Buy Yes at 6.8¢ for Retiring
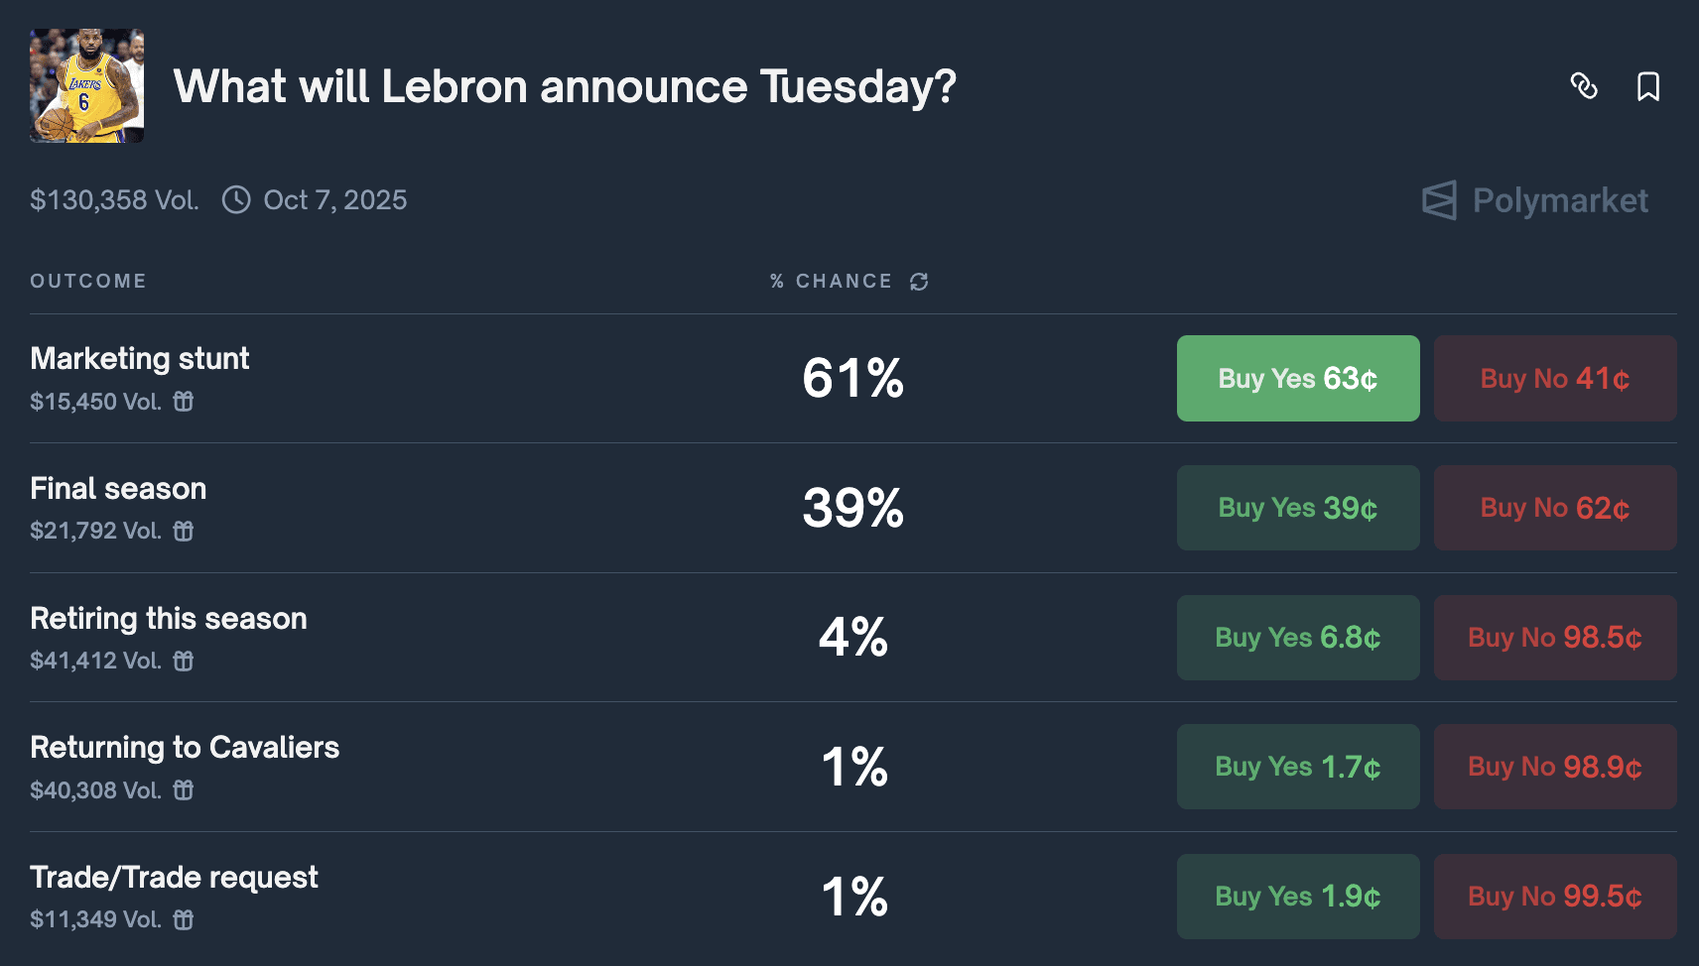 pyautogui.click(x=1297, y=638)
